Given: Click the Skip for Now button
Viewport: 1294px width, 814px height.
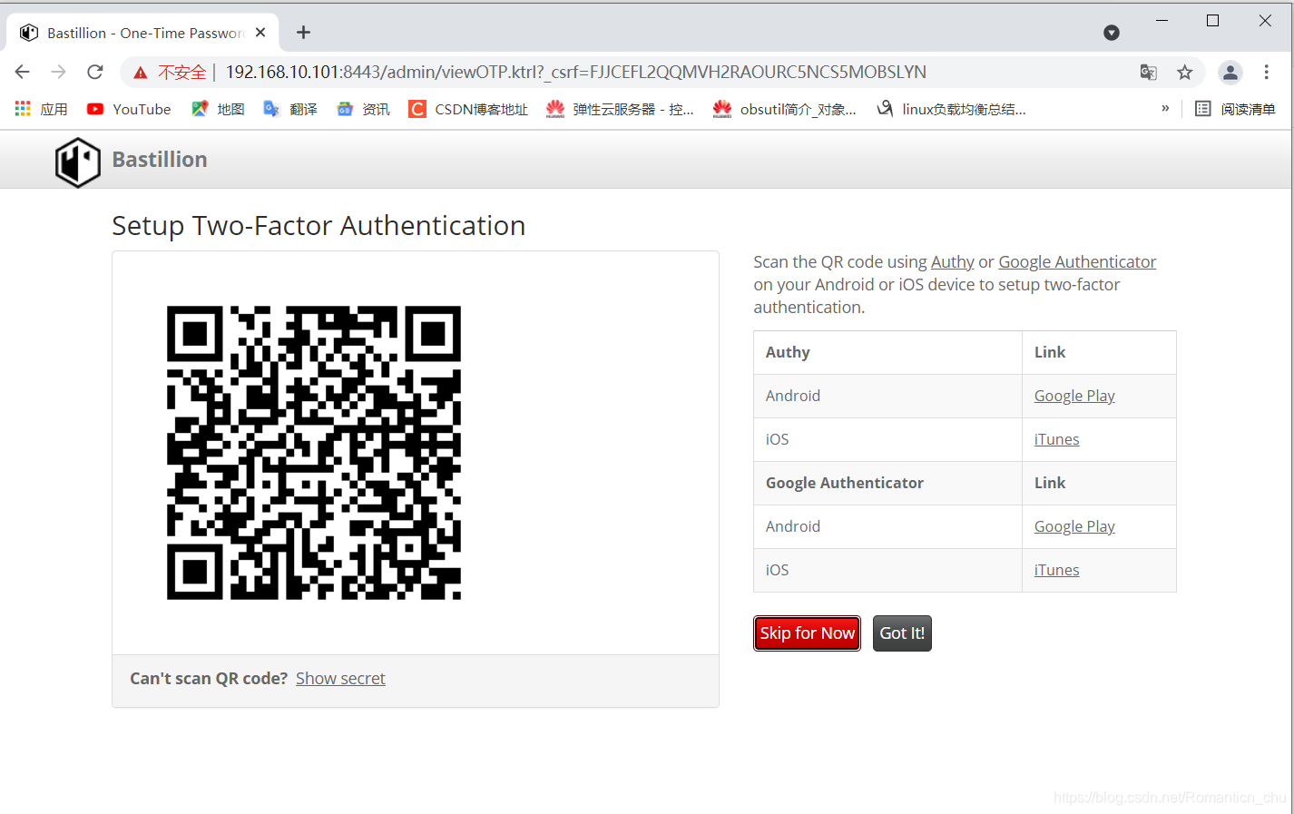Looking at the screenshot, I should [807, 633].
